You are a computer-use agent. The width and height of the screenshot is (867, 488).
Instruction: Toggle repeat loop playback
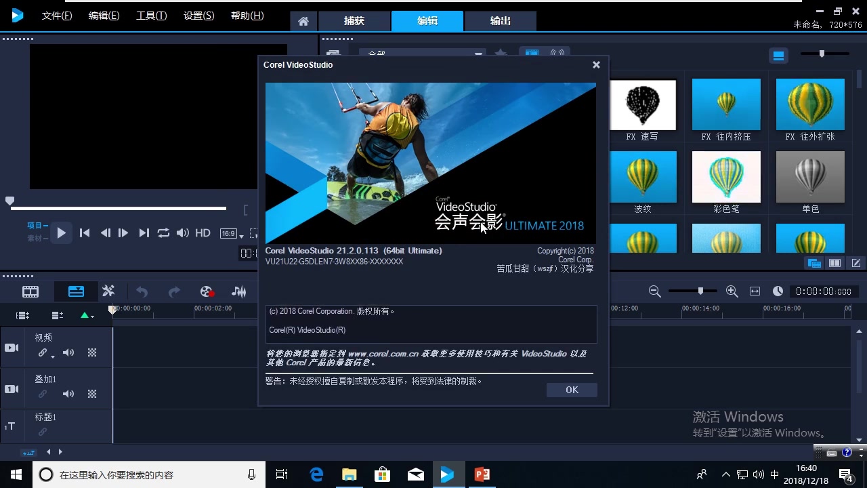163,233
